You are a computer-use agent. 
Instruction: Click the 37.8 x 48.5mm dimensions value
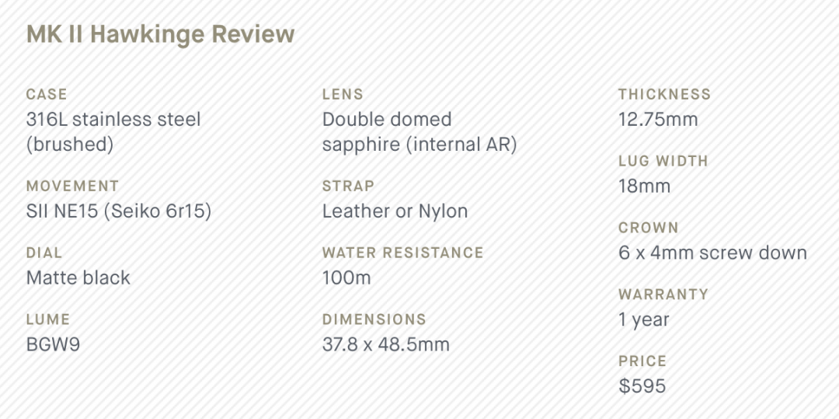(385, 344)
